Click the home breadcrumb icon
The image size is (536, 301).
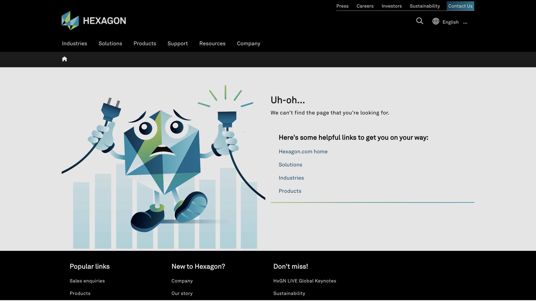[x=64, y=59]
